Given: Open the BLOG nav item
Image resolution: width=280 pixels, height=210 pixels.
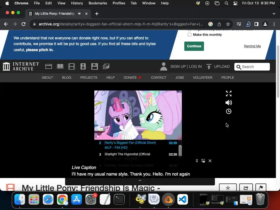Looking at the screenshot, I should (67, 77).
